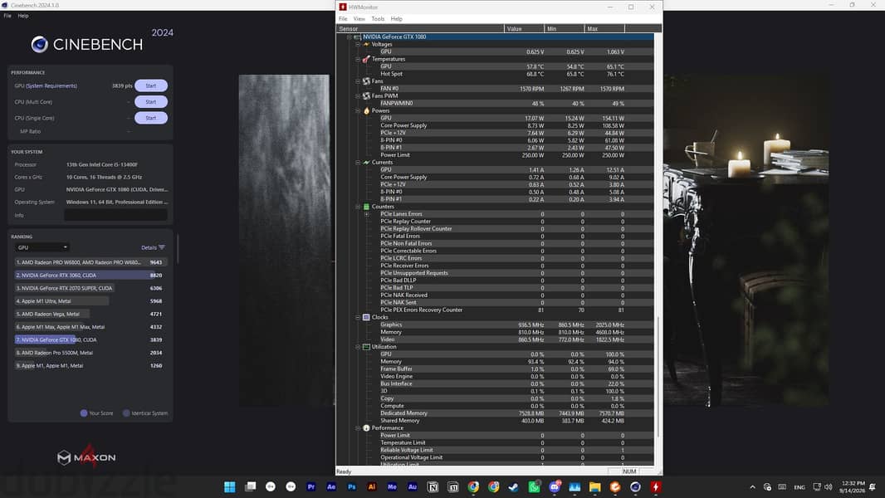Collapse the Voltages group in HWMonitor
Image resolution: width=885 pixels, height=498 pixels.
358,44
